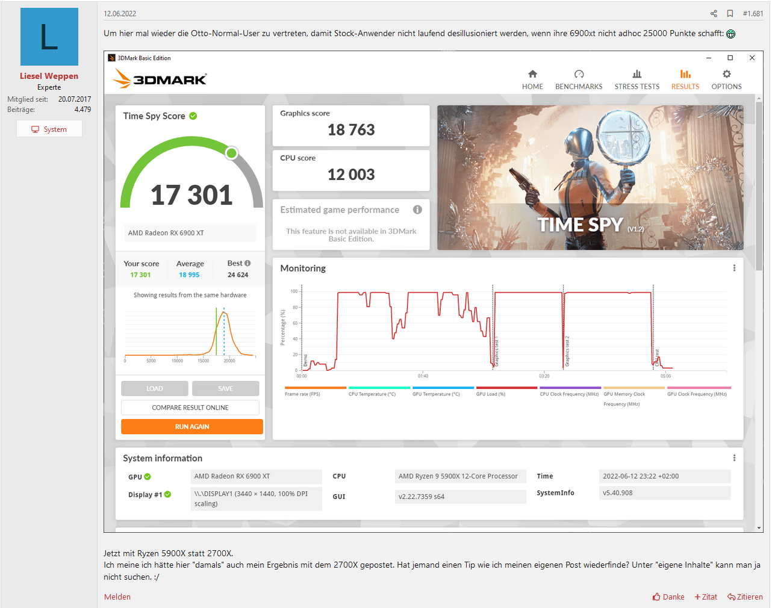Screen dimensions: 772x608
Task: Open the BENCHMARKS tab
Action: tap(579, 79)
